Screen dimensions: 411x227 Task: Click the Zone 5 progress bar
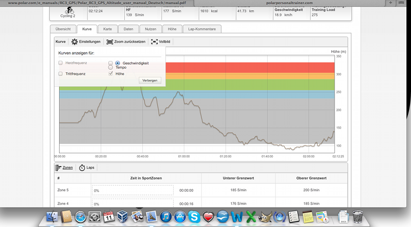(133, 190)
